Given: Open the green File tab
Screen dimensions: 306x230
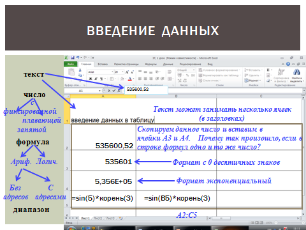Looking at the screenshot, I should 71,64.
